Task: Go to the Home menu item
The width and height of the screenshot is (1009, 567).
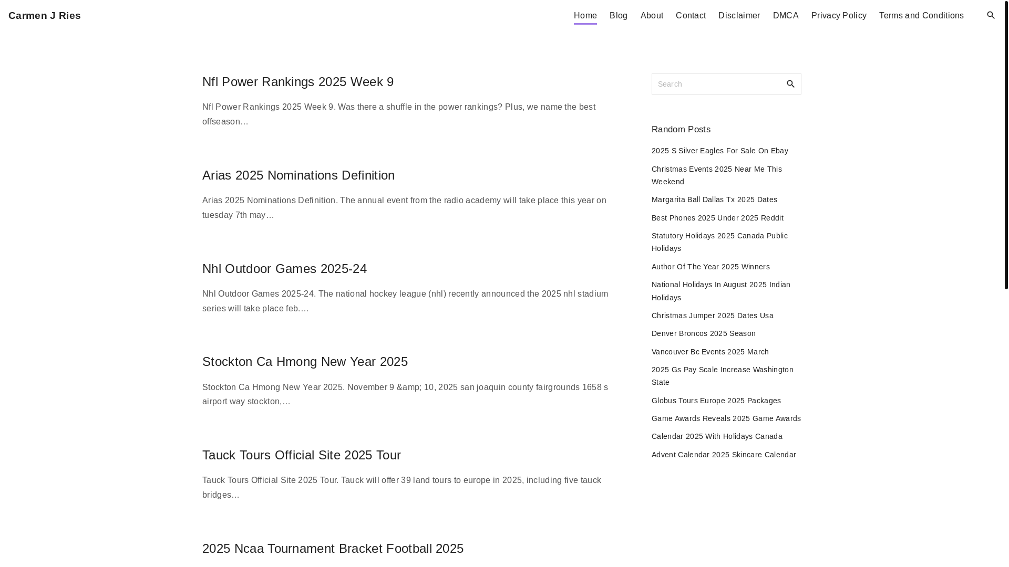Action: (585, 16)
